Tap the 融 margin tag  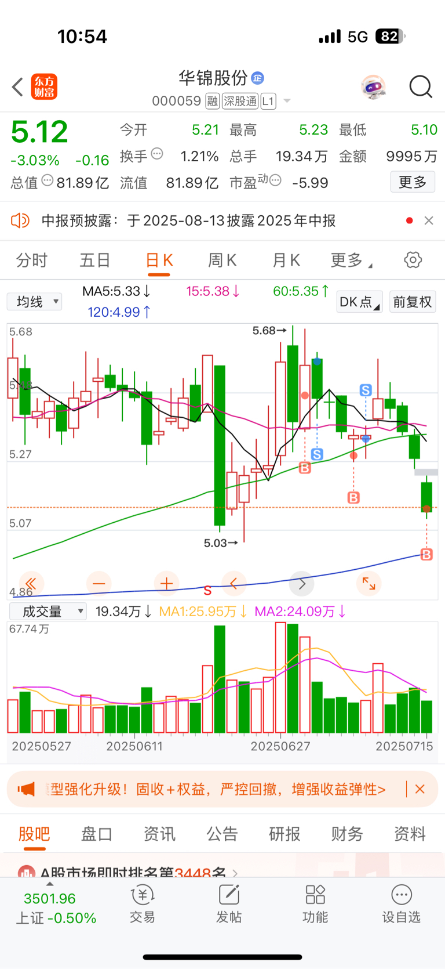[x=213, y=102]
